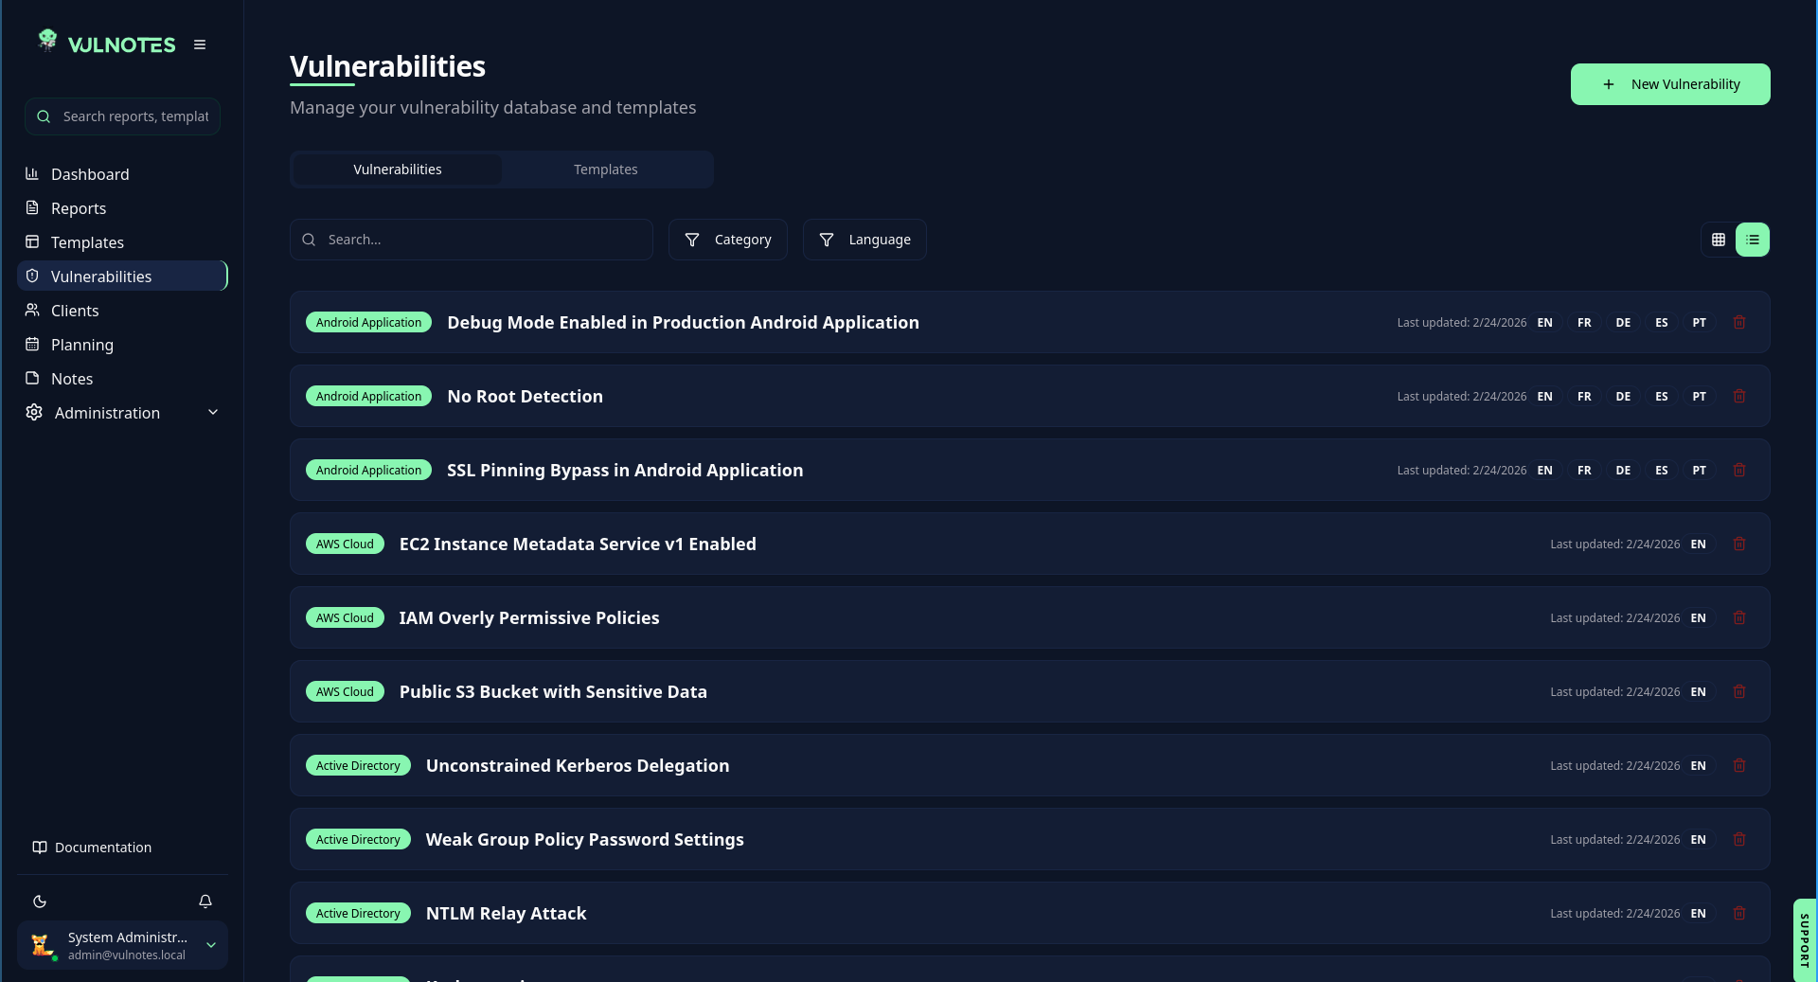
Task: Switch to the Vulnerabilities tab
Action: (398, 170)
